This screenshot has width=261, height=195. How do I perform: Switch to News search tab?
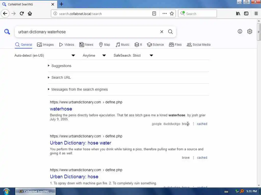86,45
